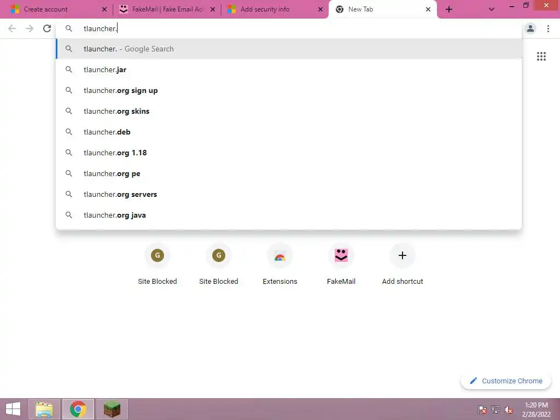Close the Add security info tab
This screenshot has width=560, height=420.
click(x=320, y=9)
